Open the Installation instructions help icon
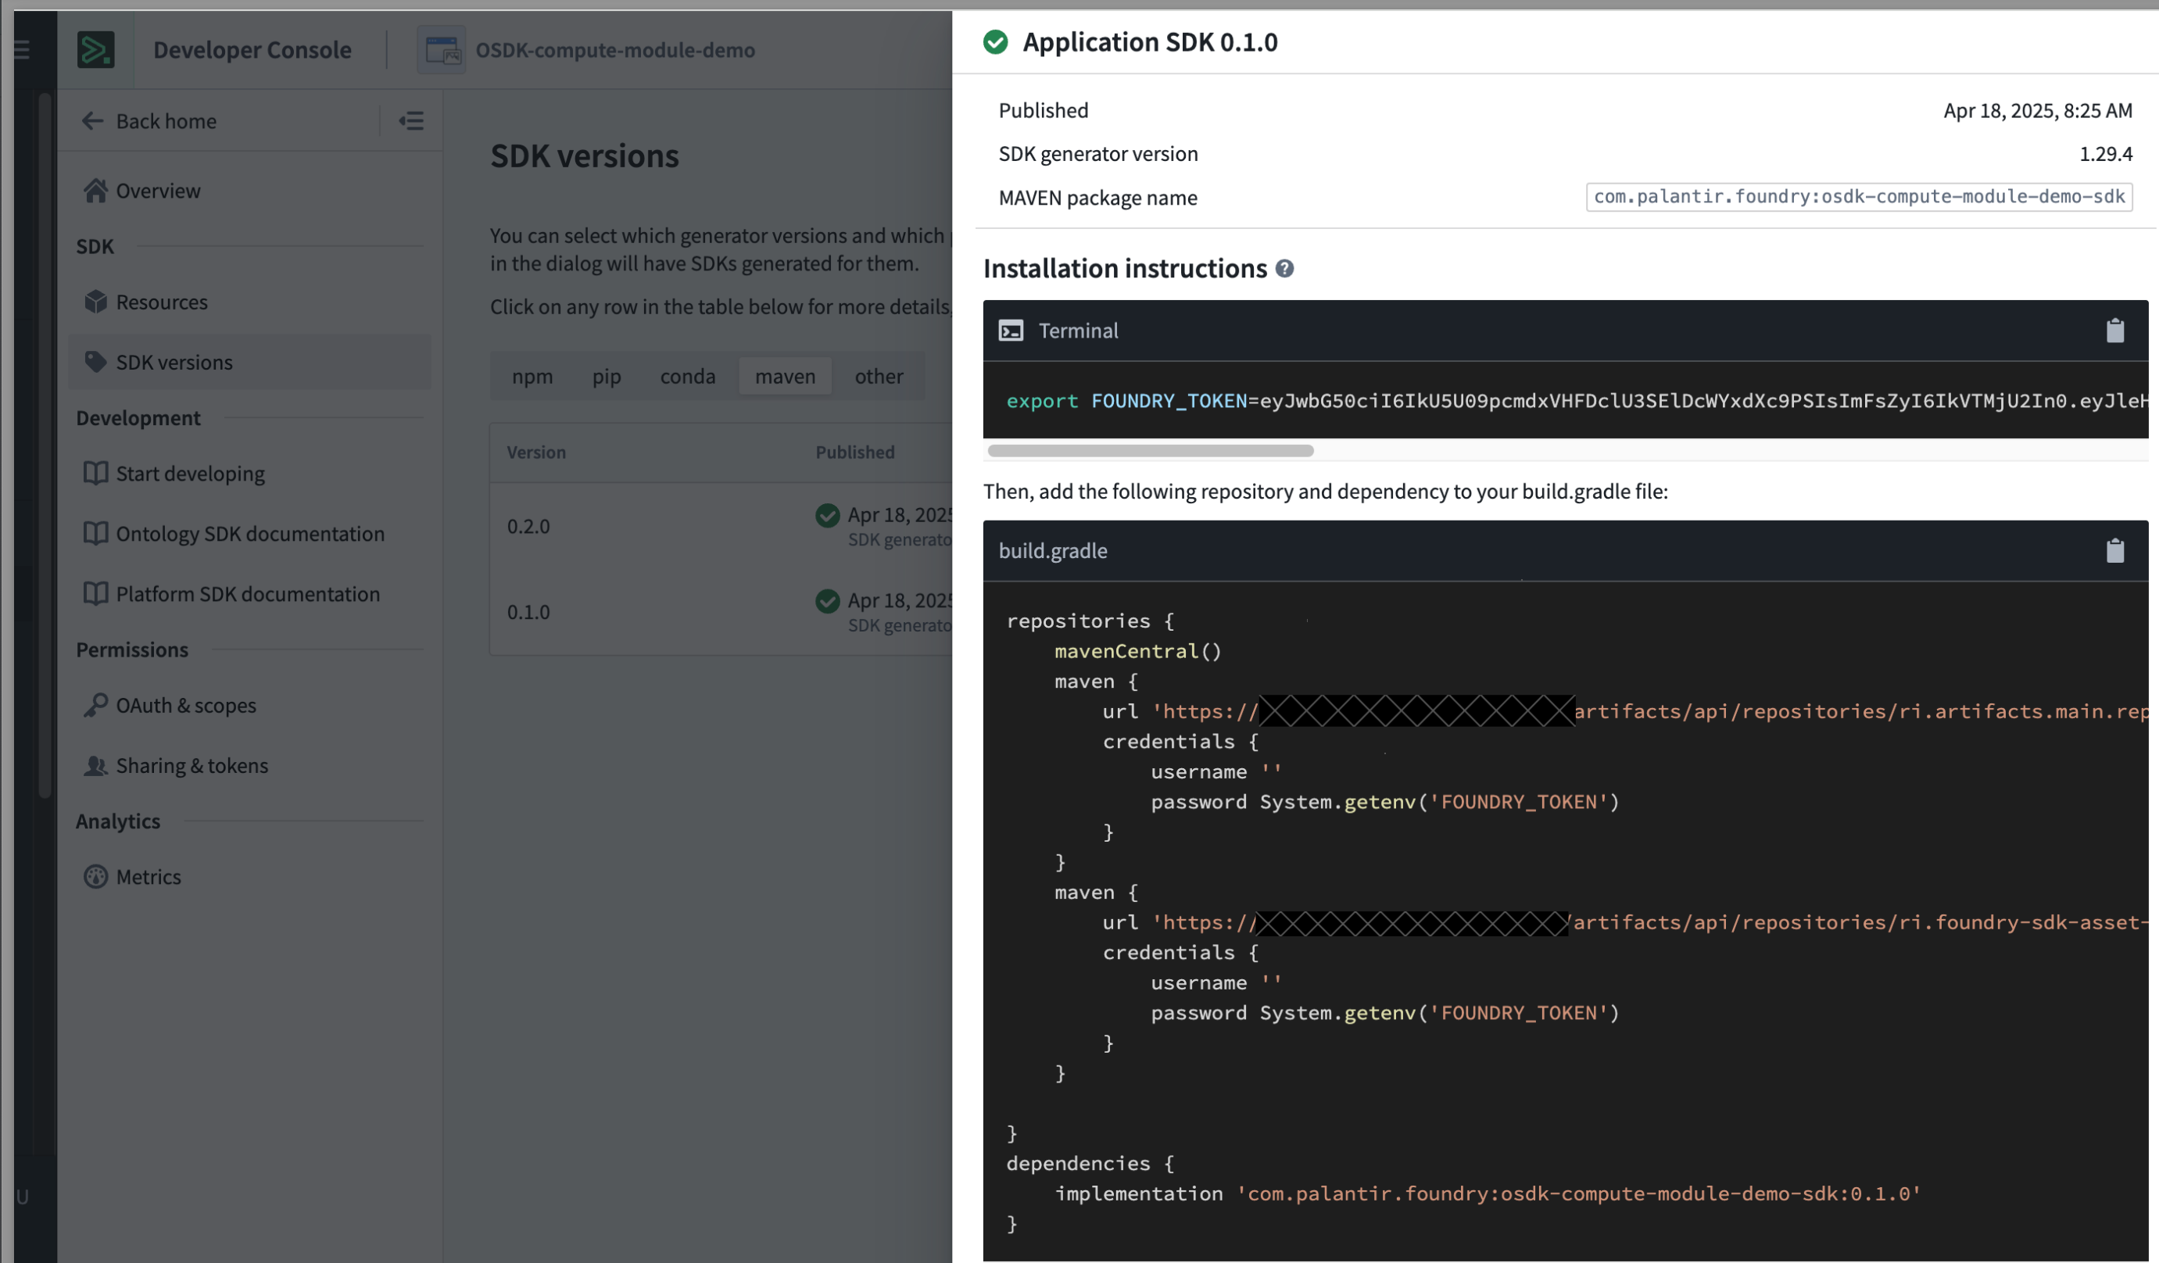2159x1263 pixels. tap(1285, 268)
